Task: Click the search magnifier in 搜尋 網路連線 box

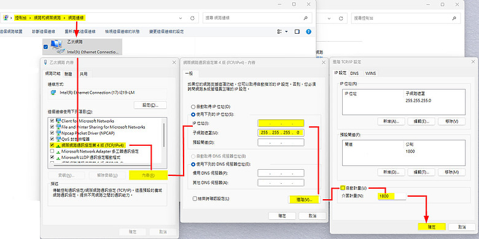Action: pos(305,18)
